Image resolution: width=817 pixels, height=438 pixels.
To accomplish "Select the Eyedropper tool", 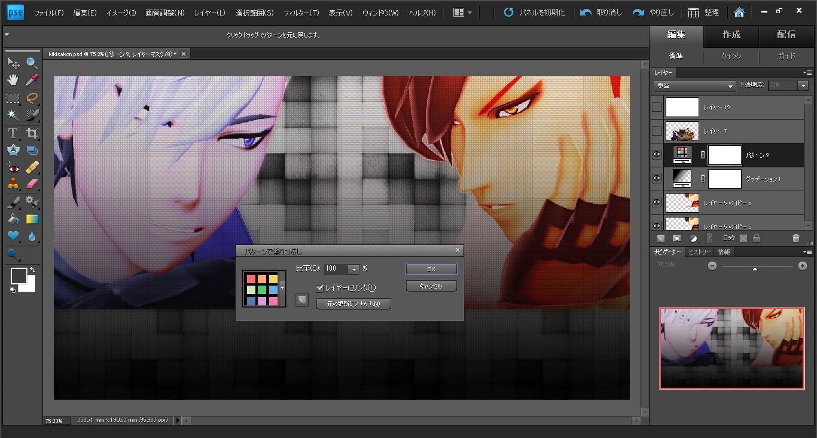I will [x=32, y=79].
